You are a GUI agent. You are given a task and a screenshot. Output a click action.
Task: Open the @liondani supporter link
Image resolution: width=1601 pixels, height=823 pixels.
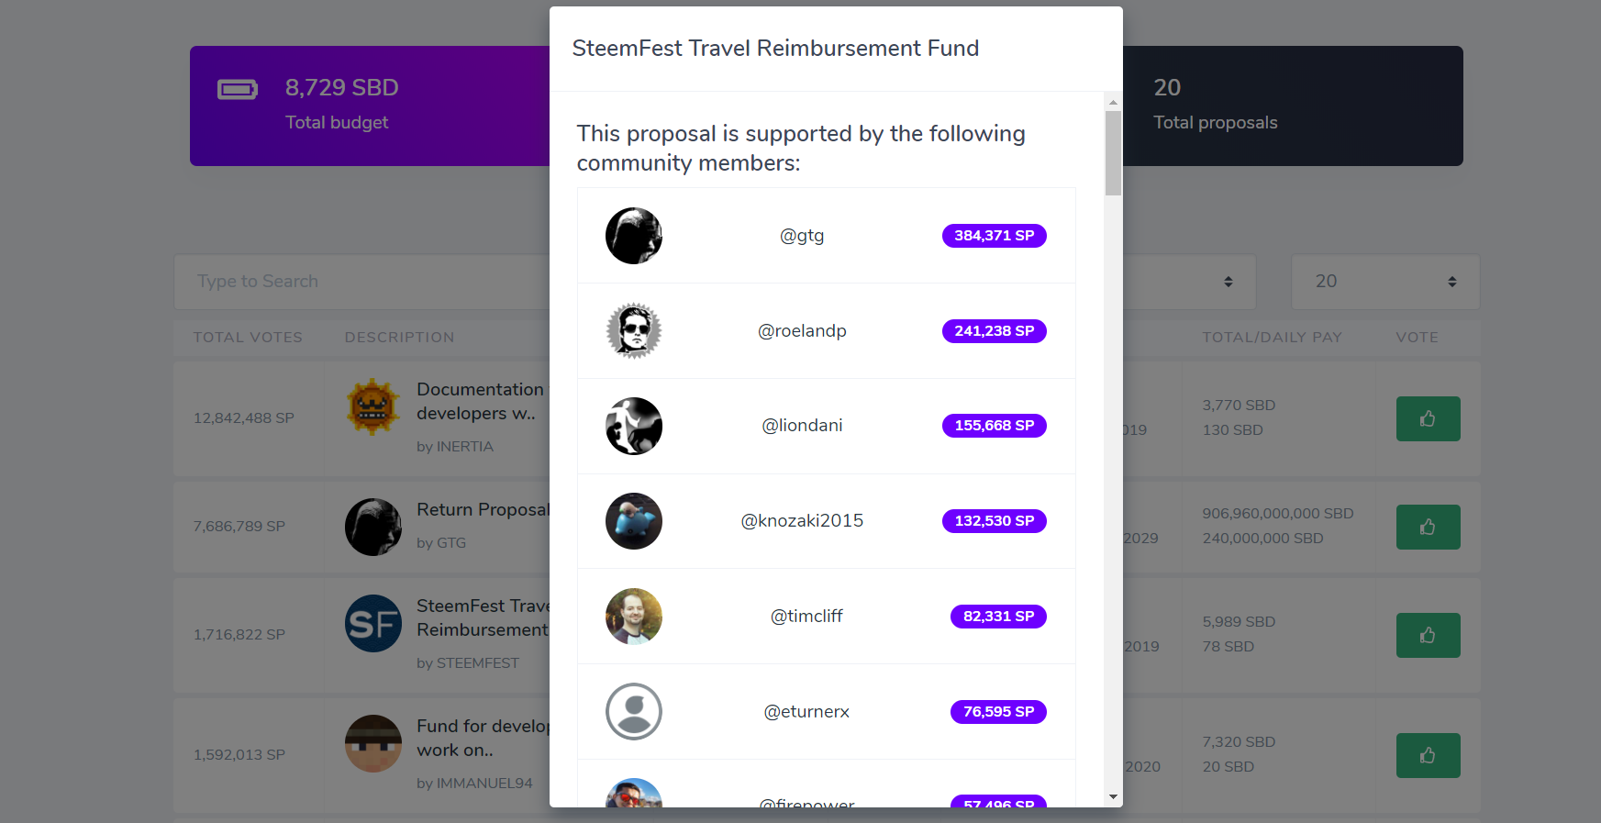[802, 426]
